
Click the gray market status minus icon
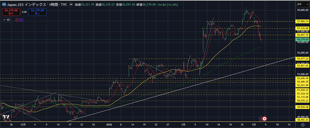(71, 4)
